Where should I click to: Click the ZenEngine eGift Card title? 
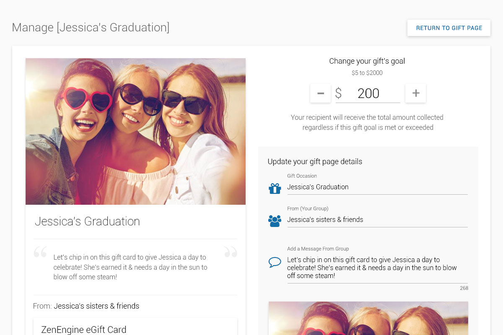pyautogui.click(x=83, y=330)
